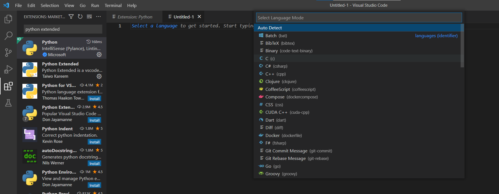Filter extensions with the funnel icon

coord(71,17)
